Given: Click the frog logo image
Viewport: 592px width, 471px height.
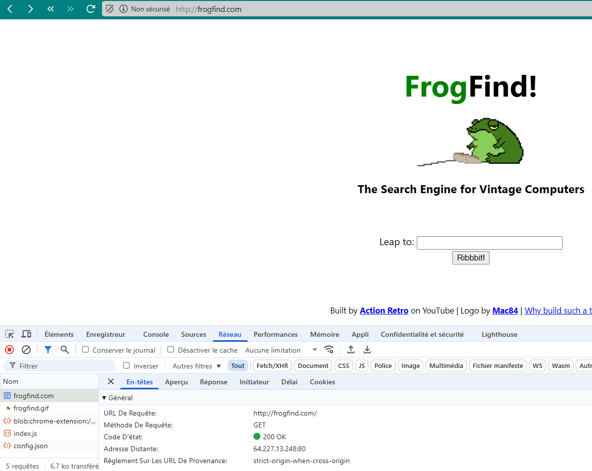Looking at the screenshot, I should tap(470, 142).
